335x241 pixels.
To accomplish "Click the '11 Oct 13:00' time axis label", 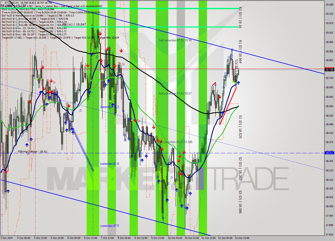I will [209, 238].
